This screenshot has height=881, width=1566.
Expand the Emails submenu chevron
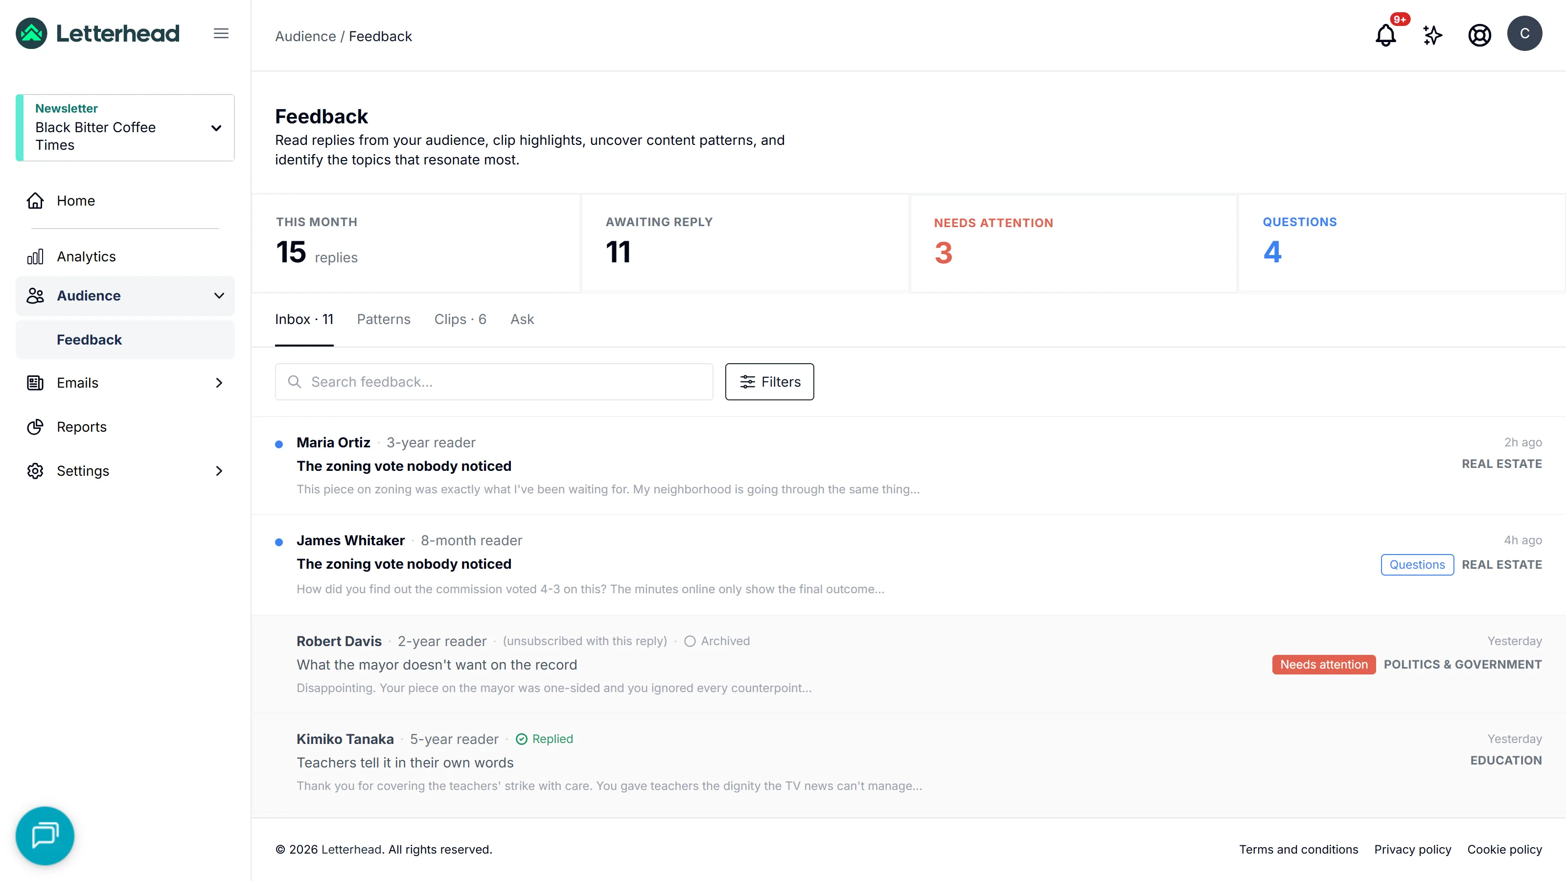(219, 382)
